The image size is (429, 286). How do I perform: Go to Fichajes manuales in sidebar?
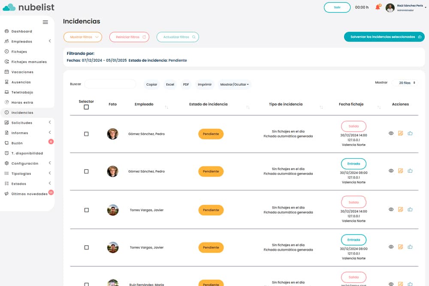coord(29,62)
